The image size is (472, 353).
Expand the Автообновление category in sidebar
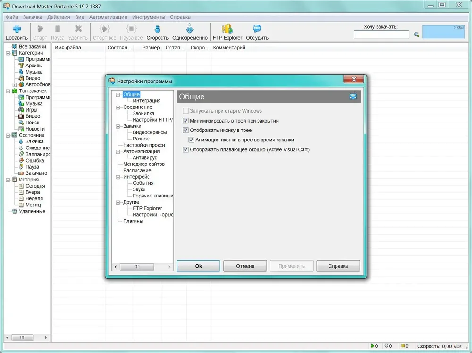point(15,85)
